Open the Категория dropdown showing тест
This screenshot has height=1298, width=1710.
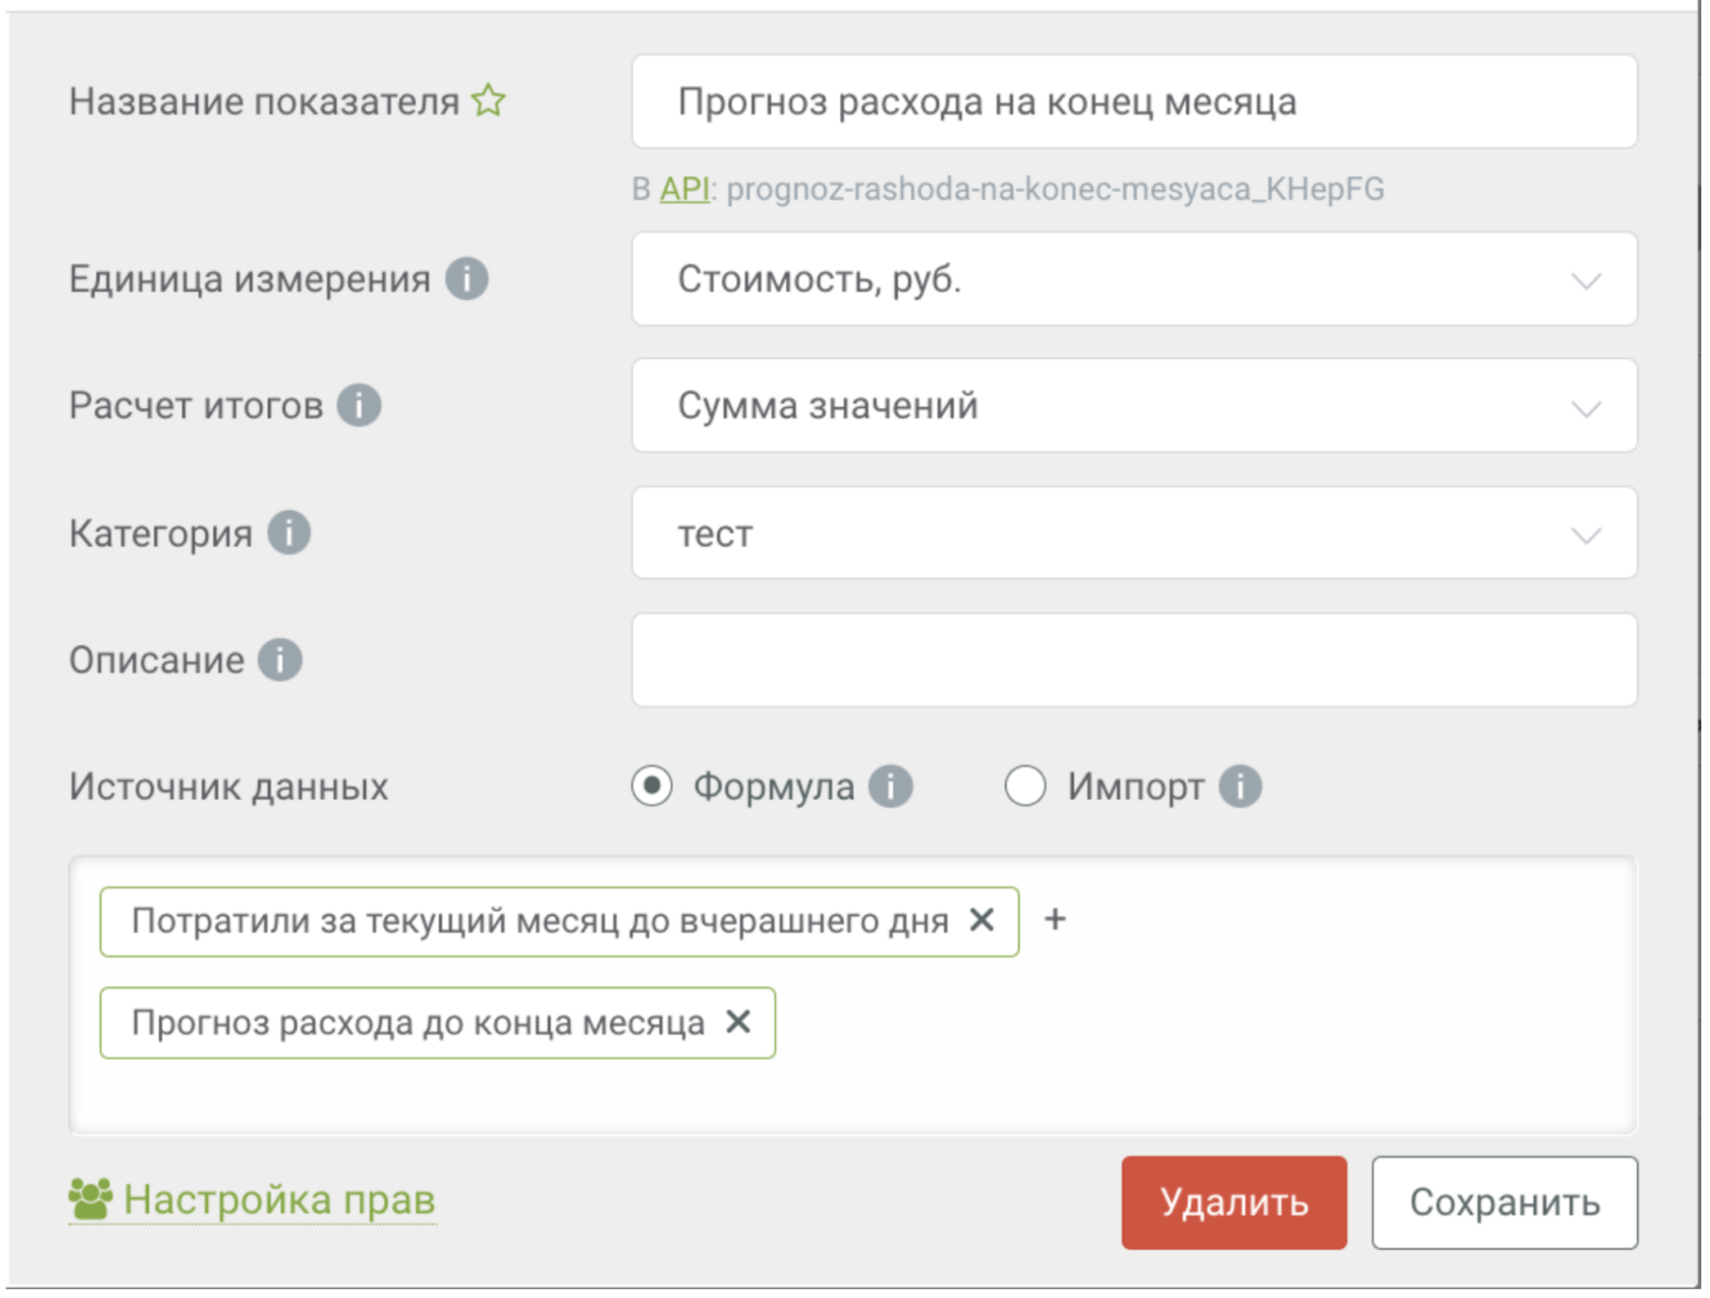pyautogui.click(x=1134, y=533)
